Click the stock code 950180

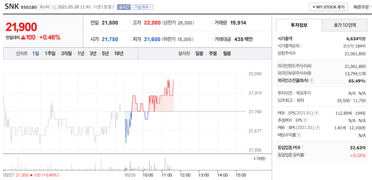pyautogui.click(x=29, y=7)
